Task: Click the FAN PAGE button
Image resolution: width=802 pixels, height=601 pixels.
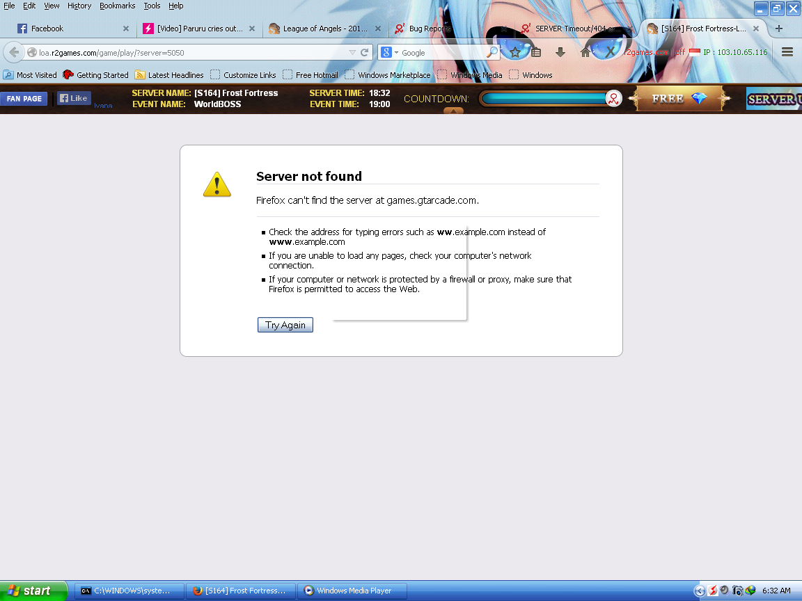Action: point(24,99)
